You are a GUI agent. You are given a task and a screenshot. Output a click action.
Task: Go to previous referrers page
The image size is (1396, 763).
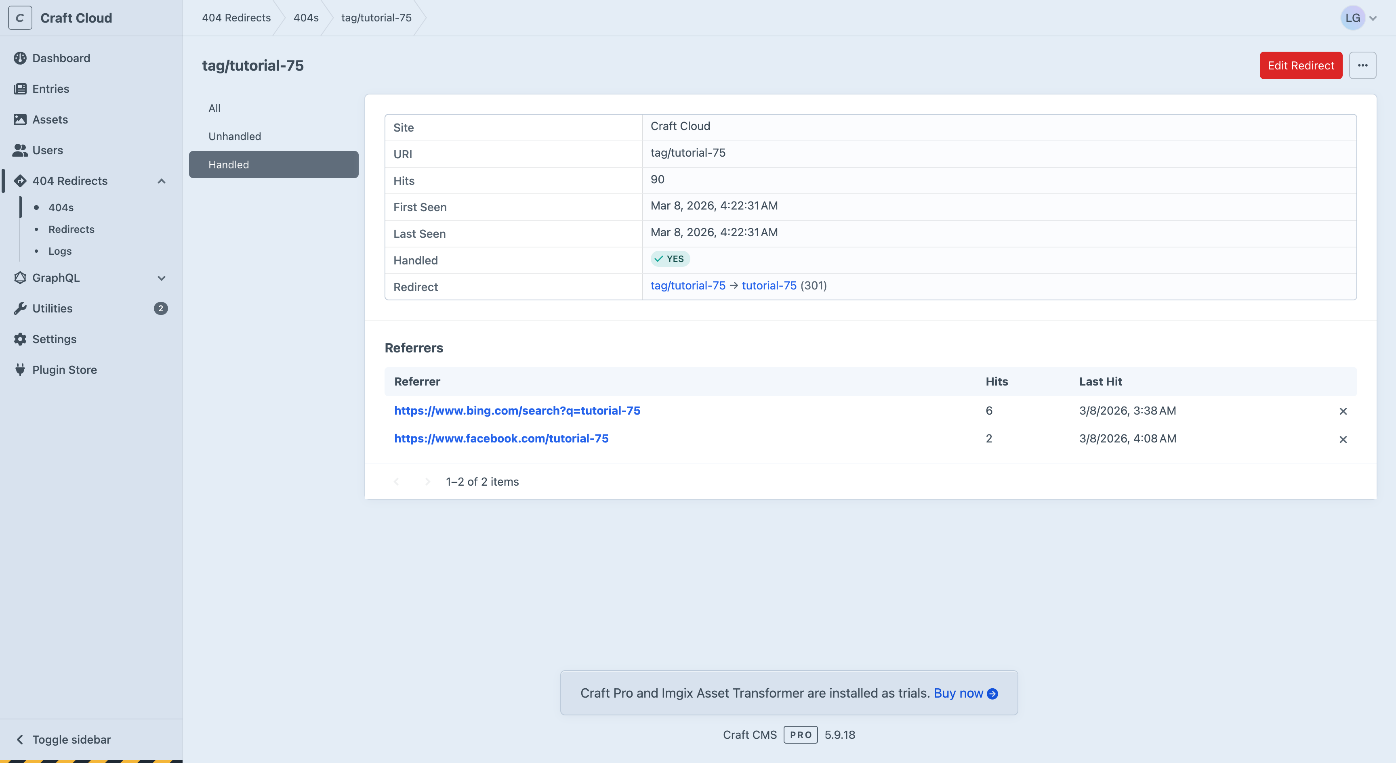coord(396,481)
